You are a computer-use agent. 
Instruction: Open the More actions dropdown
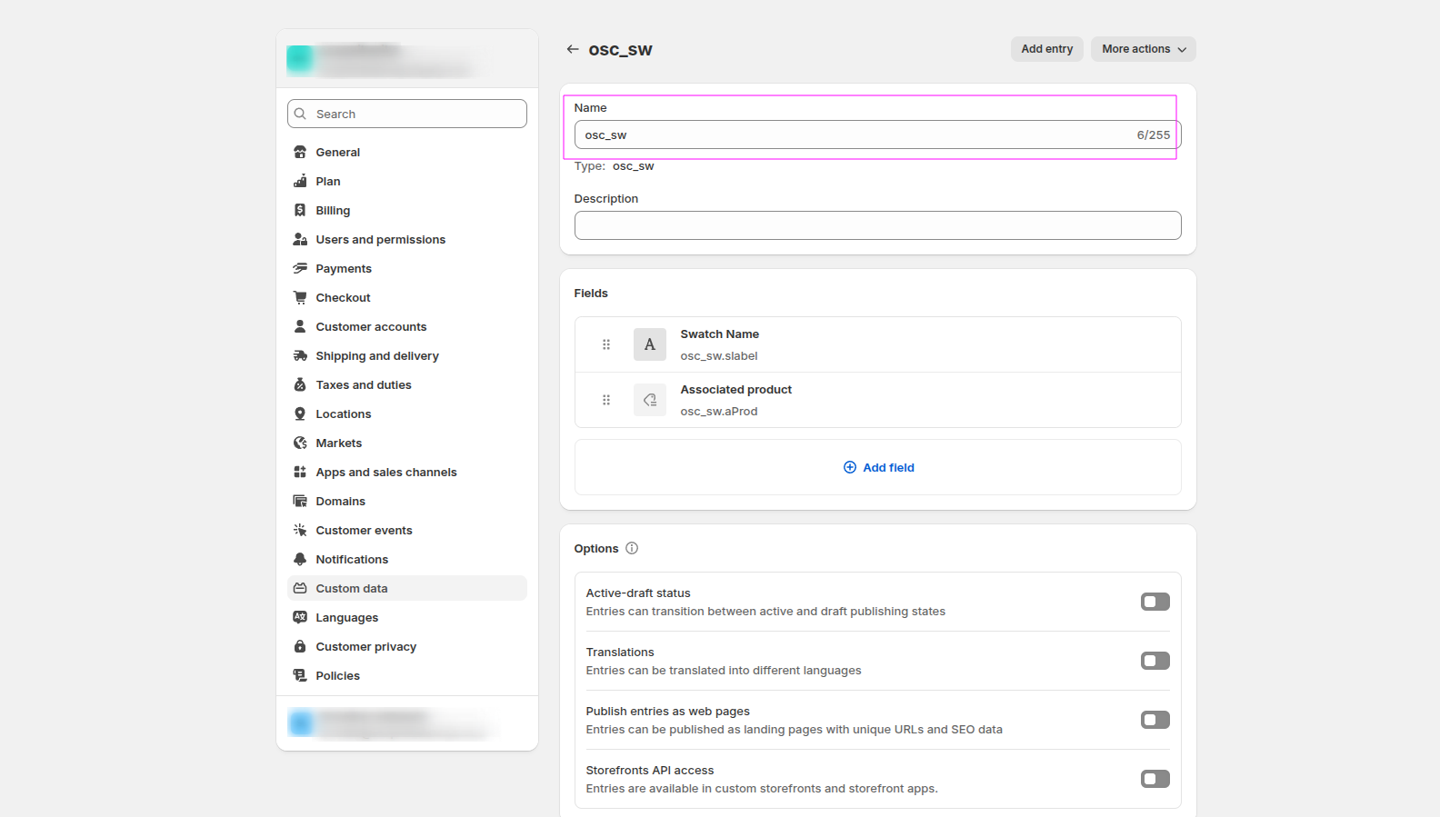pyautogui.click(x=1144, y=49)
